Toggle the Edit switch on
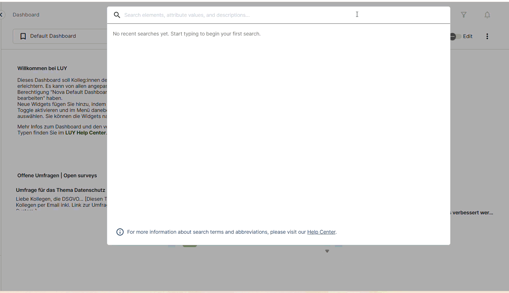The image size is (509, 293). click(x=454, y=36)
